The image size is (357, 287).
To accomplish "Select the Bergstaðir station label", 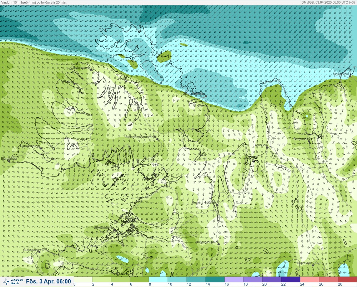I will tap(301, 139).
